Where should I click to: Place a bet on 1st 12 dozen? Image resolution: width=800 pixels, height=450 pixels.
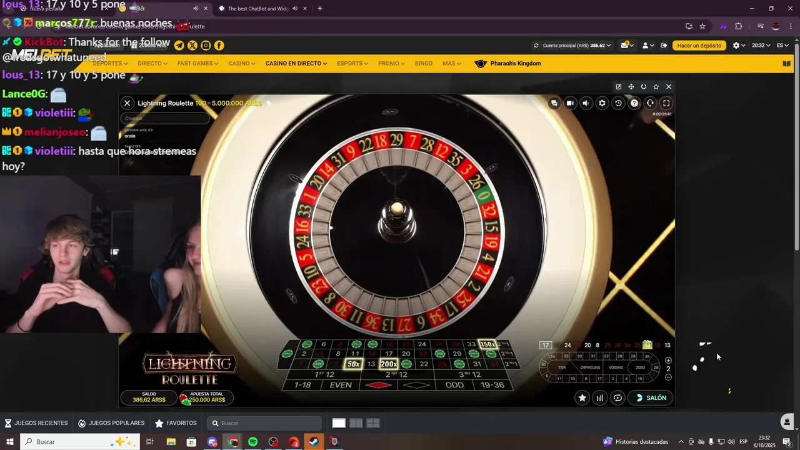point(324,374)
